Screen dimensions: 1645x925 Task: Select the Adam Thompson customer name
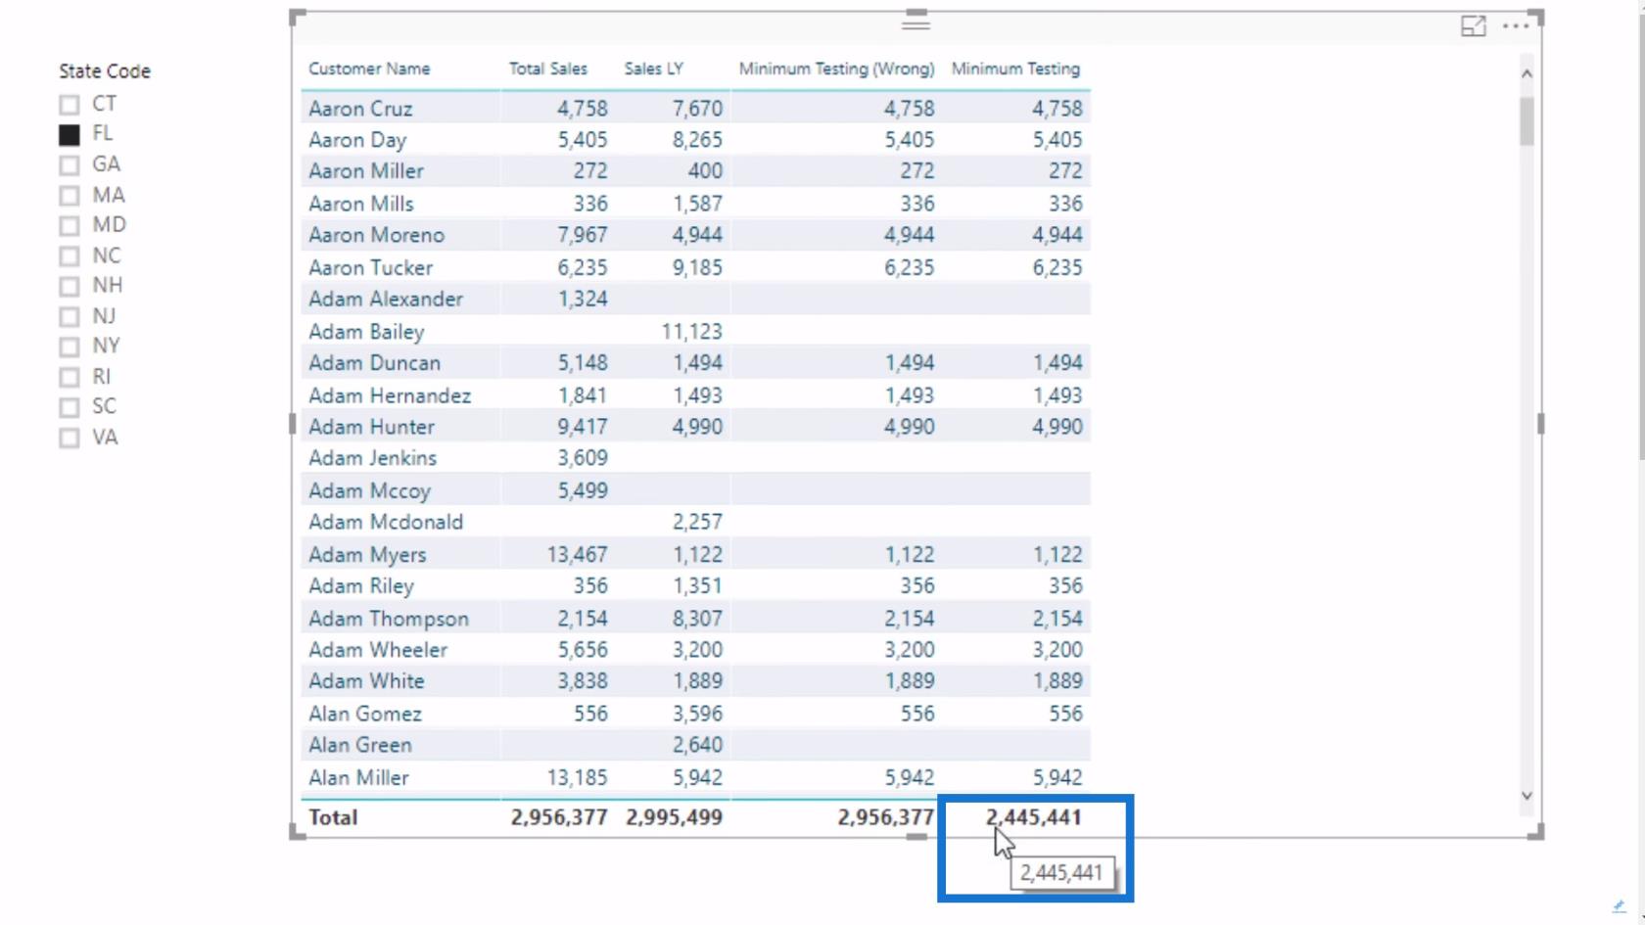pos(389,619)
